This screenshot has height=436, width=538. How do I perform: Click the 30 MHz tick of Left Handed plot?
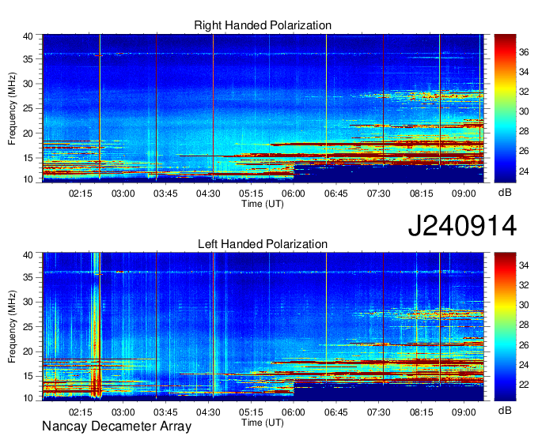(x=28, y=302)
